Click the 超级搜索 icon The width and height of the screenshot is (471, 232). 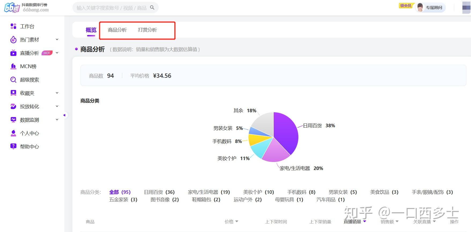pyautogui.click(x=13, y=80)
